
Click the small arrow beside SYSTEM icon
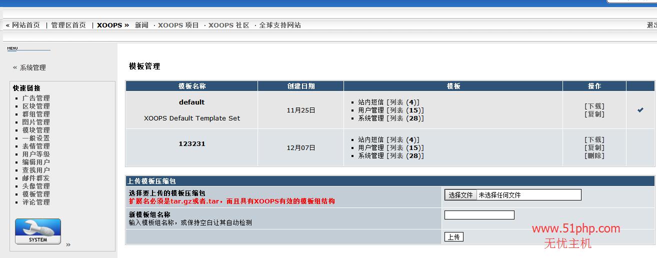(x=68, y=244)
